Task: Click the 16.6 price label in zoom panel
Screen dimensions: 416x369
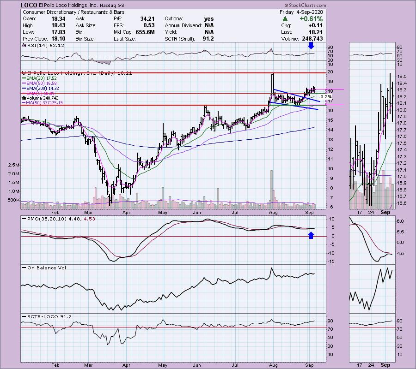Action: click(x=402, y=203)
